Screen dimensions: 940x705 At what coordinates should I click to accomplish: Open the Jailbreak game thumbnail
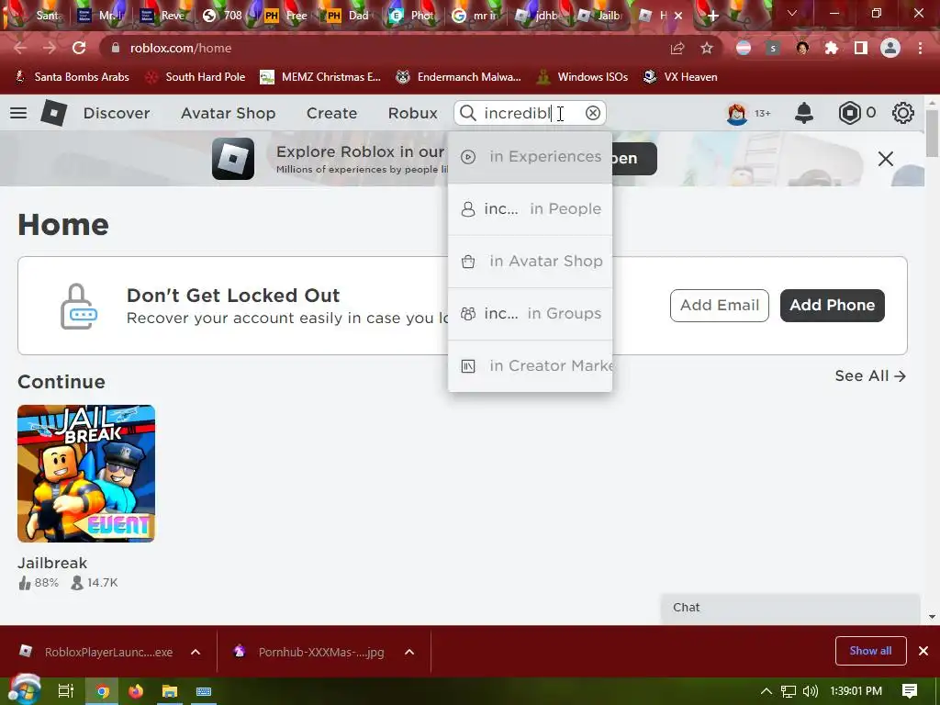coord(86,474)
